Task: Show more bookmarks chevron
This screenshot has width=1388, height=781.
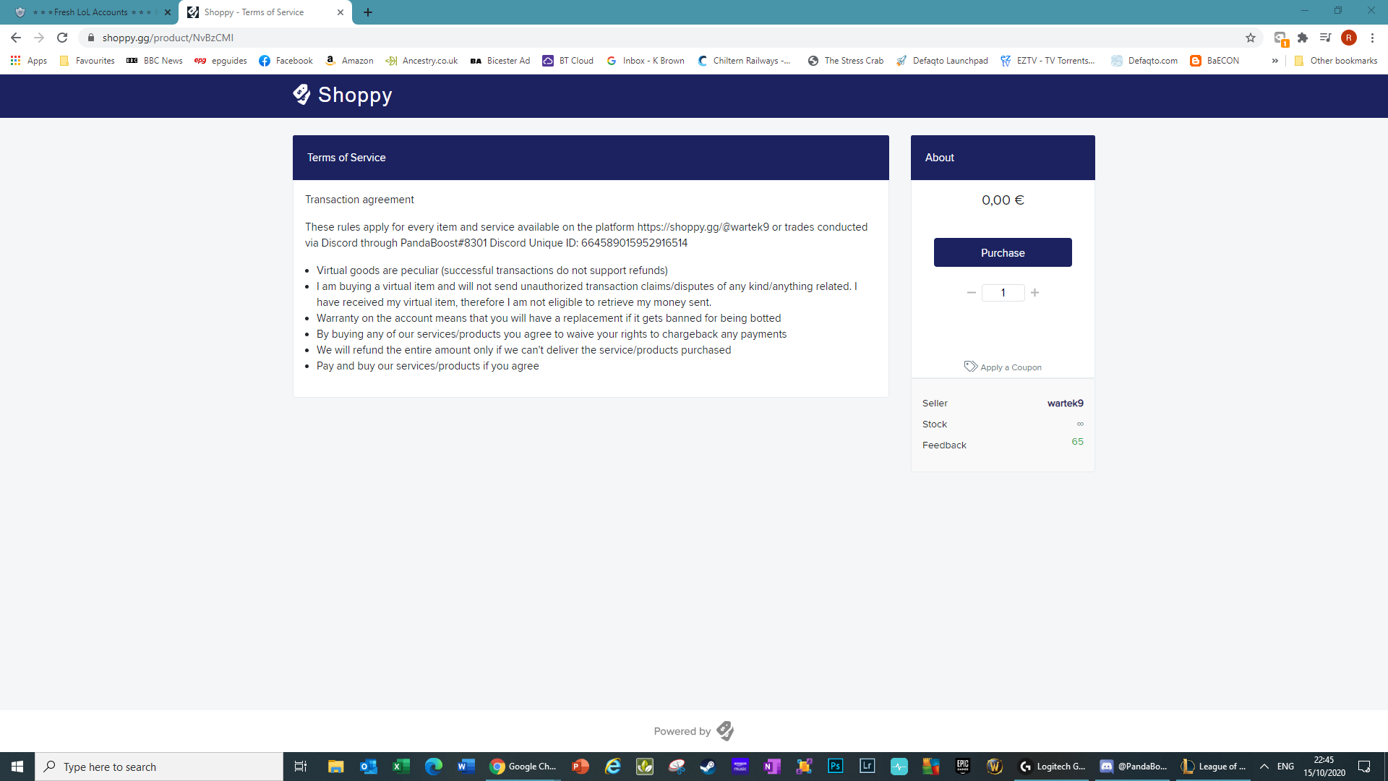Action: pos(1275,61)
